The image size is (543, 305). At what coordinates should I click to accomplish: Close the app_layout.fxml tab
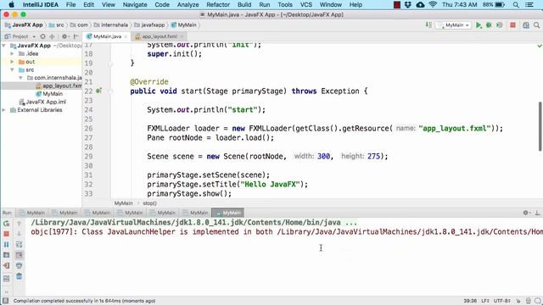(182, 36)
